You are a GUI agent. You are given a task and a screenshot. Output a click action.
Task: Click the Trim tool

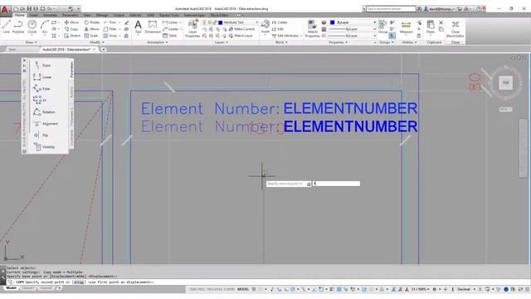[x=110, y=22]
